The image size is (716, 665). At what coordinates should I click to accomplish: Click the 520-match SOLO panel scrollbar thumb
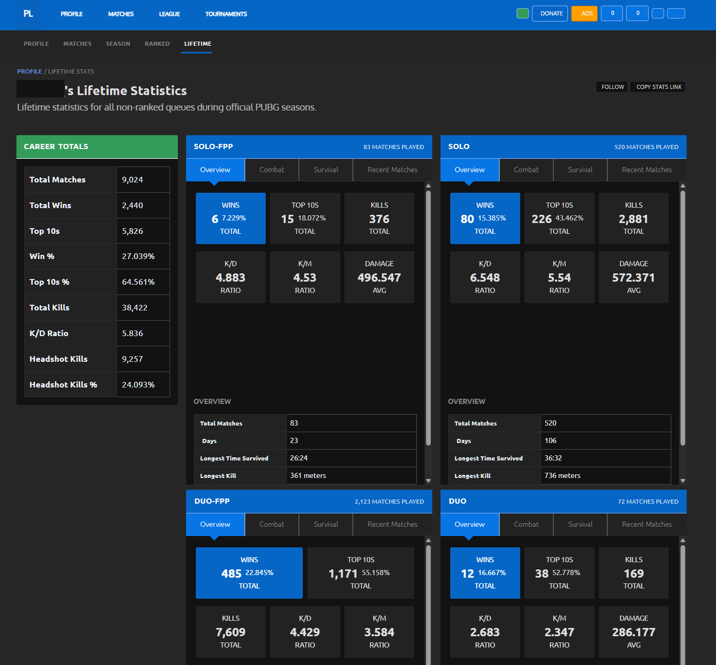(683, 318)
